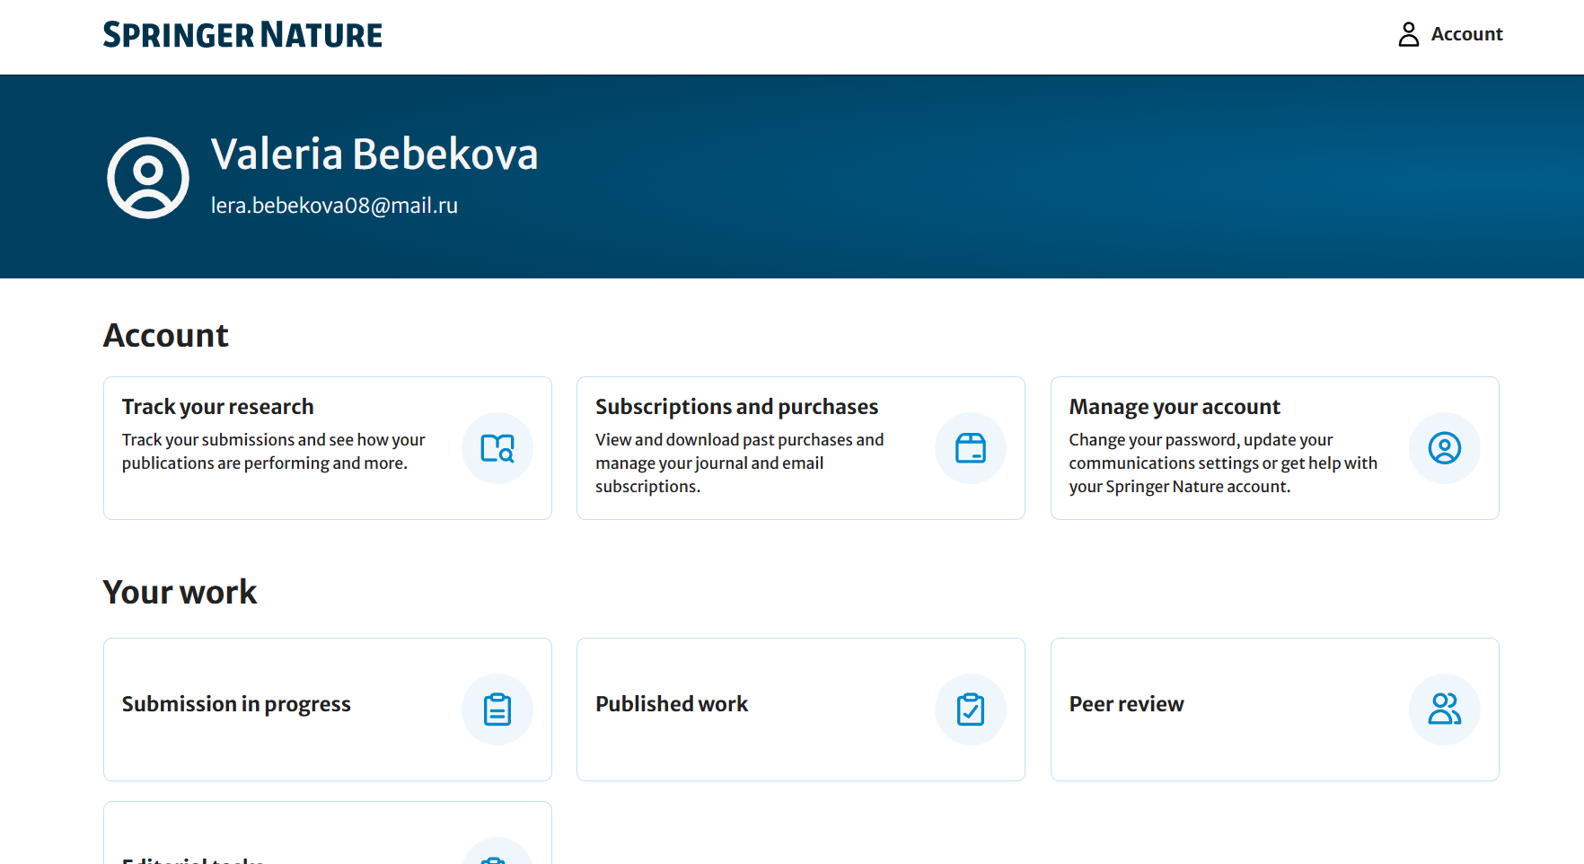Open Track your research heading
Viewport: 1584px width, 864px height.
pos(218,407)
